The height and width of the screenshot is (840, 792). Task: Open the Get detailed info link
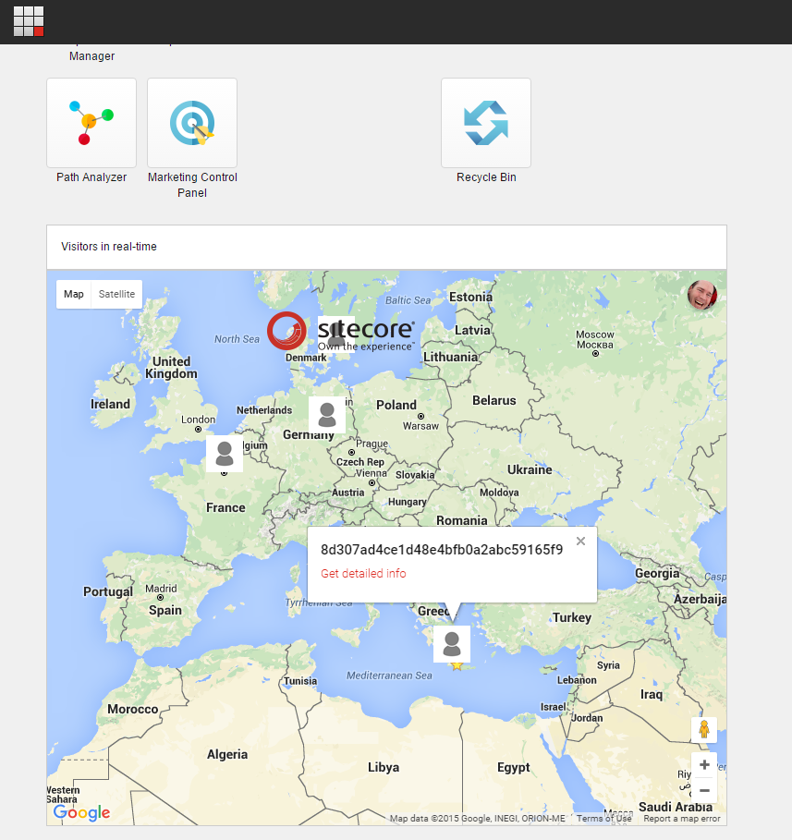tap(363, 574)
